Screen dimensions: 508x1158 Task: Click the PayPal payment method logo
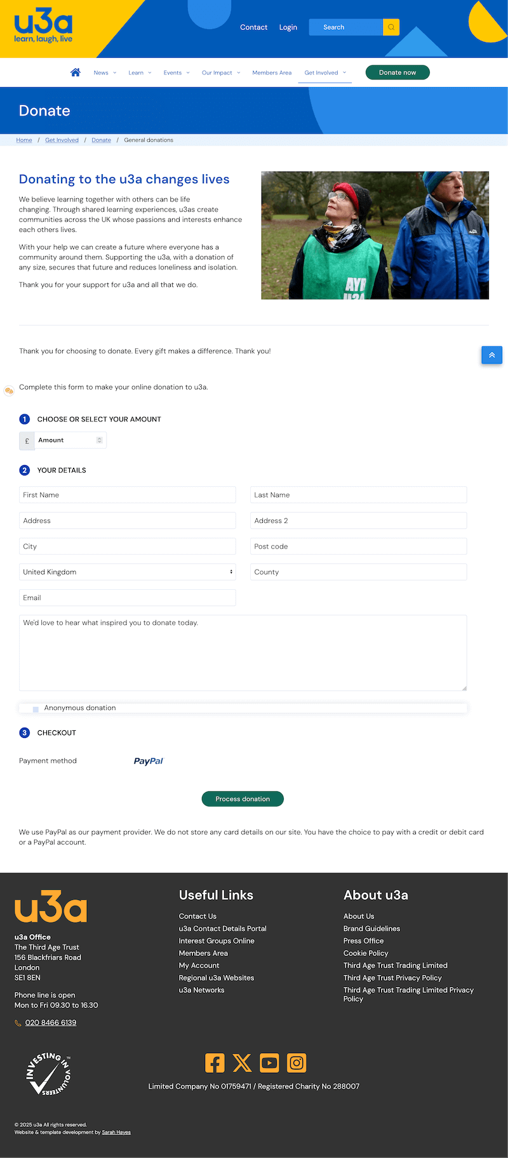click(149, 761)
